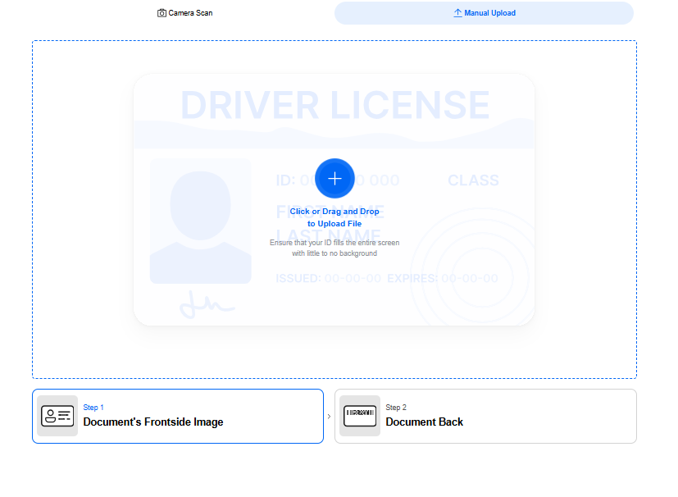The image size is (678, 497).
Task: Select the Manual Upload tab
Action: (x=484, y=13)
